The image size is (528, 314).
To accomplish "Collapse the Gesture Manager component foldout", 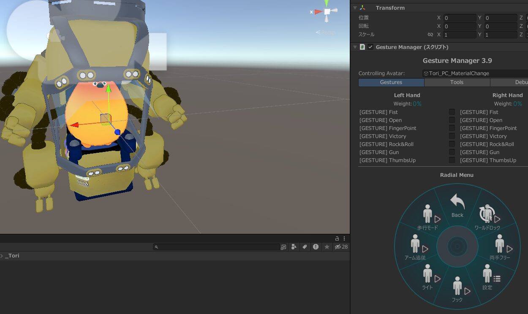I will pos(355,47).
